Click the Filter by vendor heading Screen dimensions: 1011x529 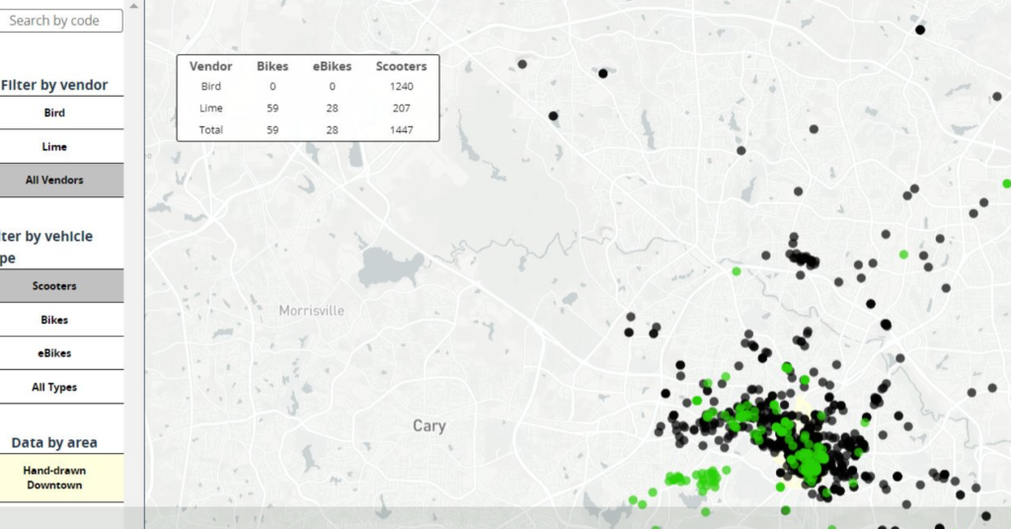pos(54,85)
